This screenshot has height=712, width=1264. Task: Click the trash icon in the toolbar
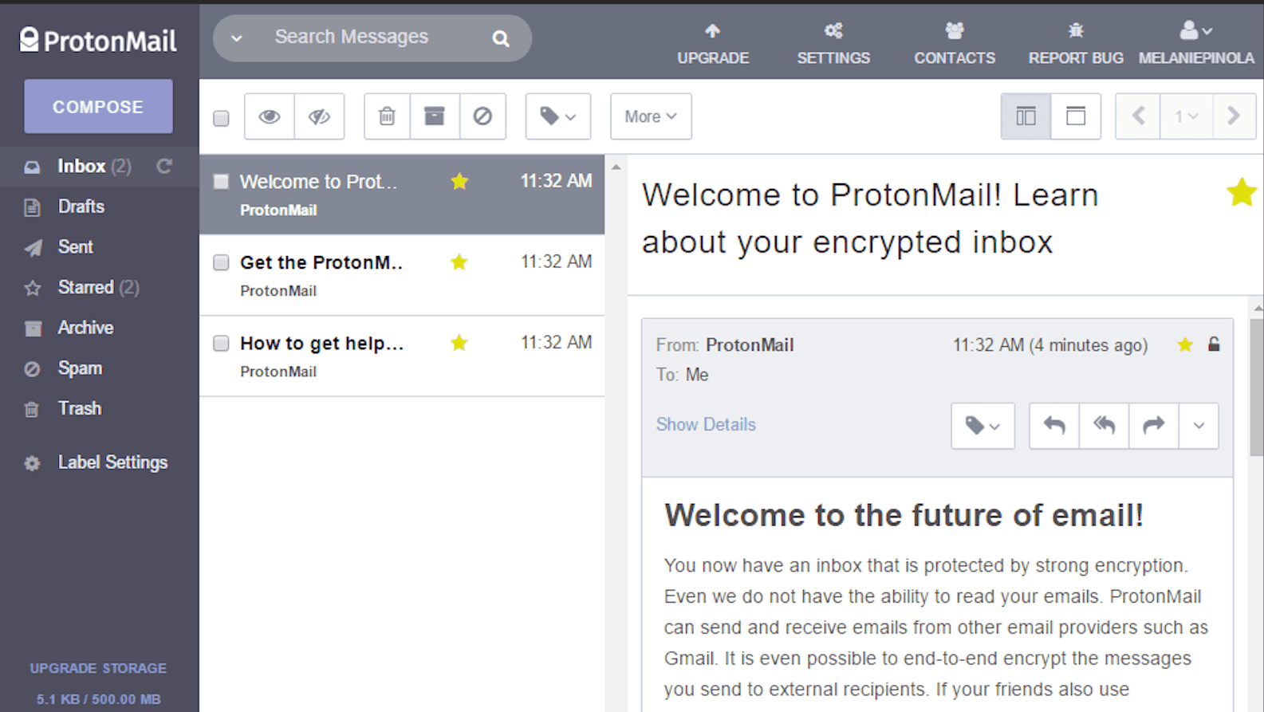(x=387, y=116)
